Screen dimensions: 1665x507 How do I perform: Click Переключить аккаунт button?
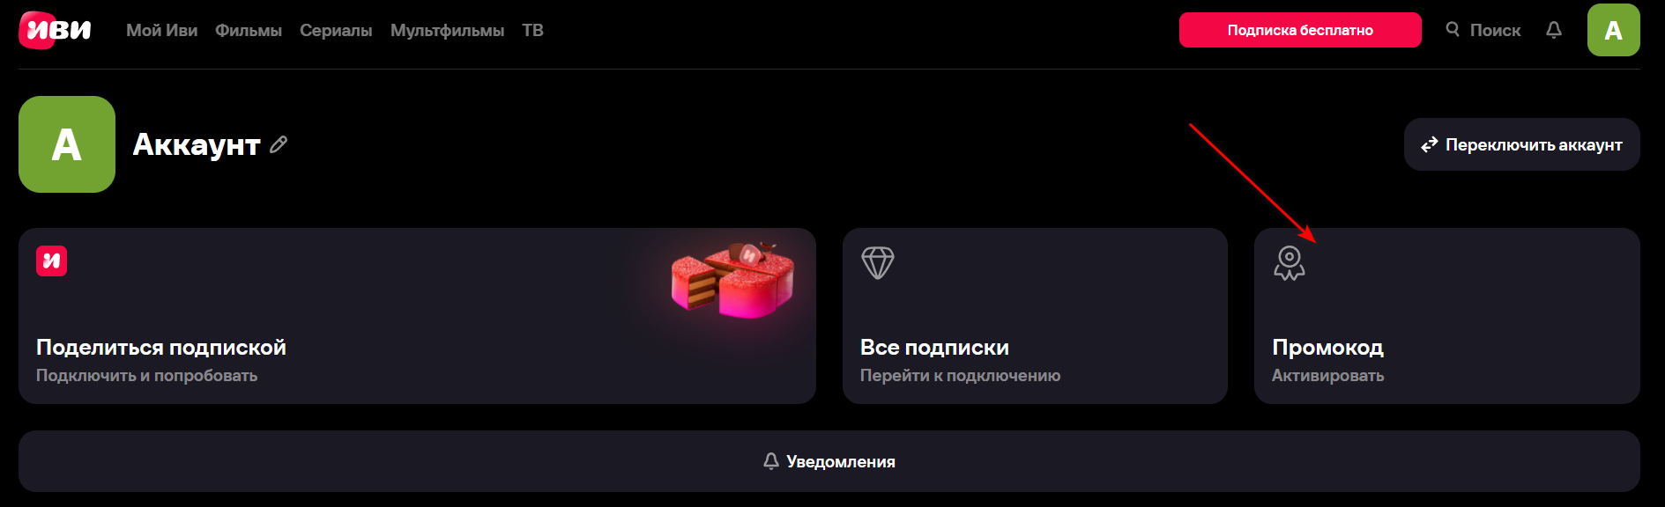pos(1521,144)
